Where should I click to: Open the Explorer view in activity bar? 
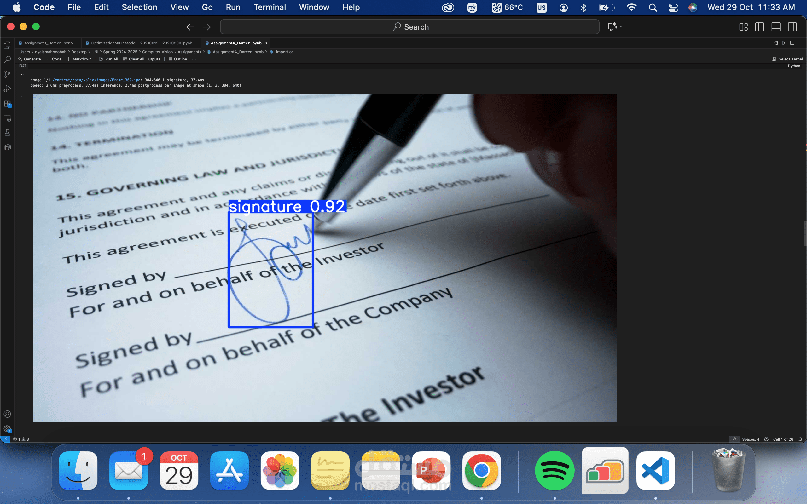coord(7,45)
